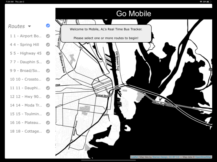Select the '10 10 - Crossto...' route label
The height and width of the screenshot is (162, 217).
click(26, 79)
